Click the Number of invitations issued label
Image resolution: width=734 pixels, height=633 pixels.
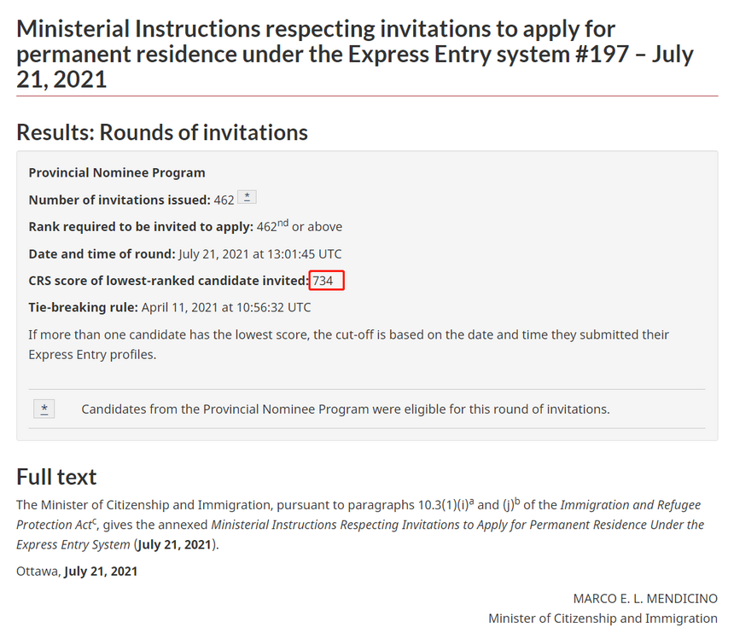point(119,200)
